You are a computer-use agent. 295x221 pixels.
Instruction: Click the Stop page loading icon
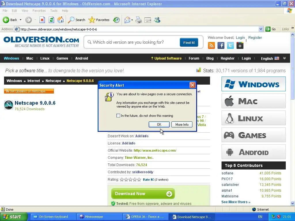tap(42, 20)
